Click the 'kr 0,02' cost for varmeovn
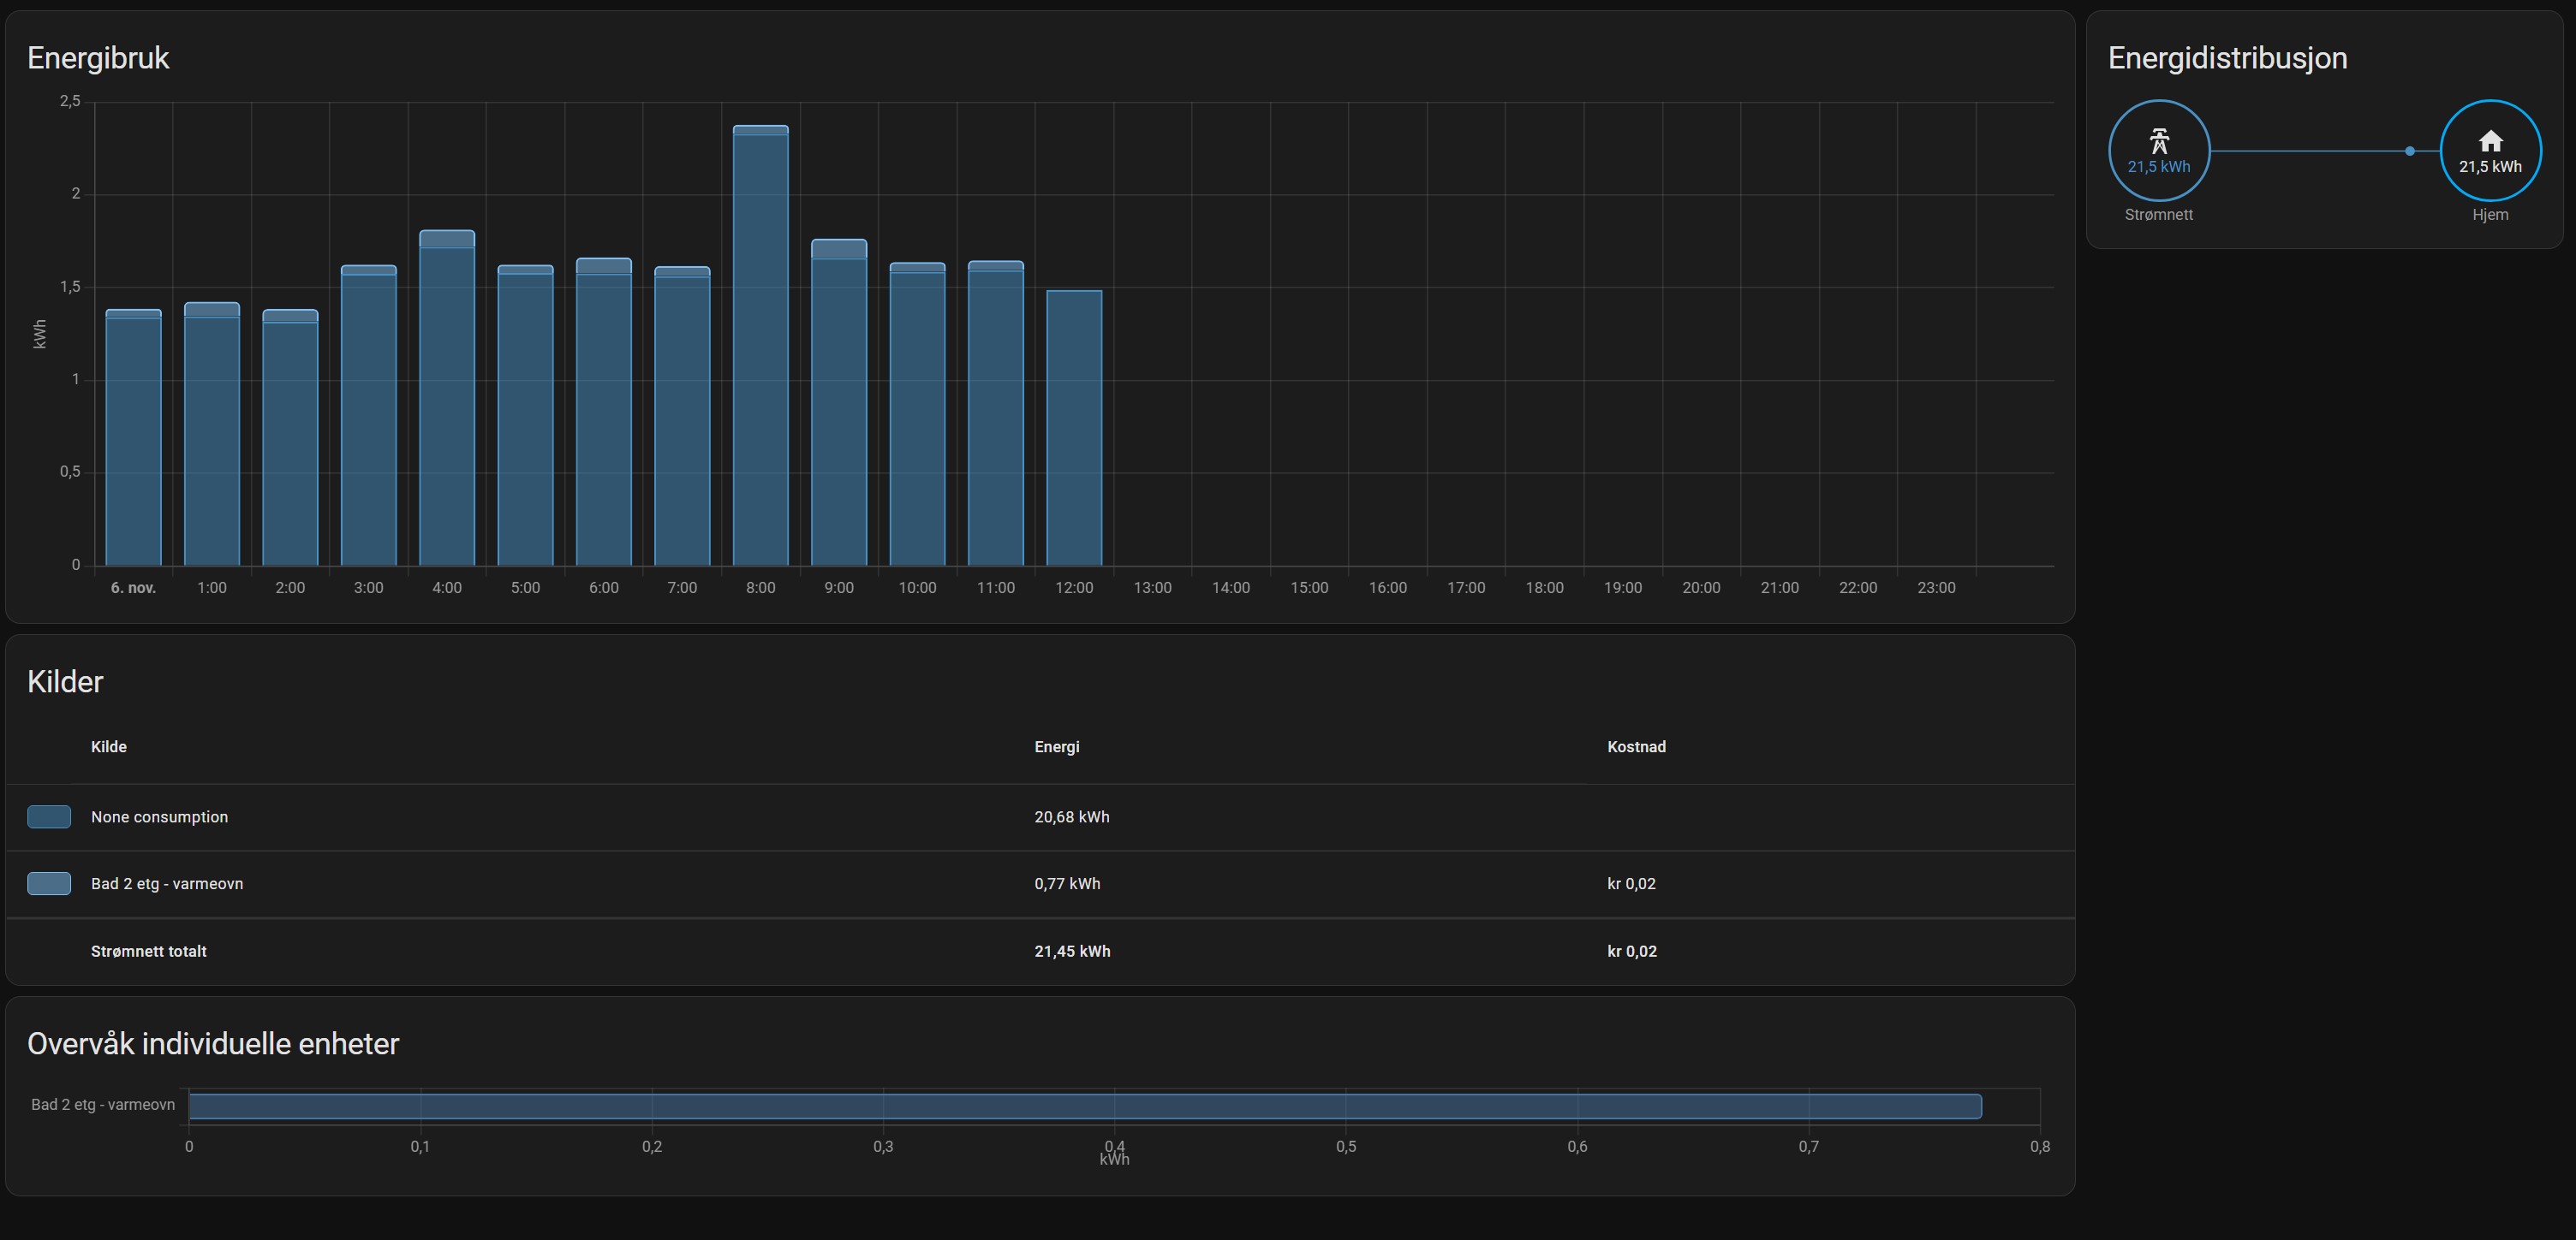This screenshot has width=2576, height=1240. (1631, 883)
